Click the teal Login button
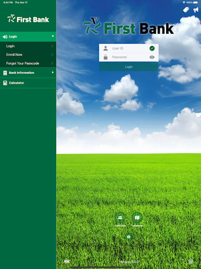 tap(129, 67)
